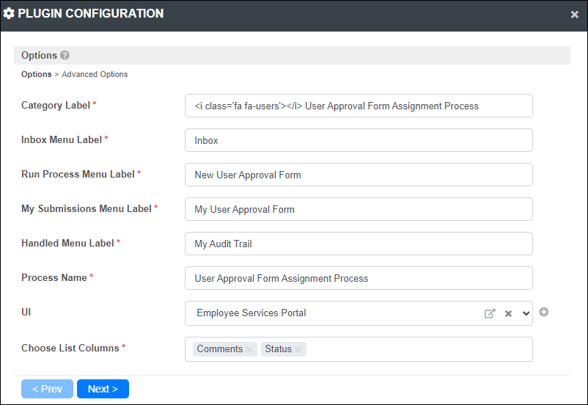This screenshot has height=405, width=588.
Task: Select the Handled Menu Label text box
Action: [x=359, y=244]
